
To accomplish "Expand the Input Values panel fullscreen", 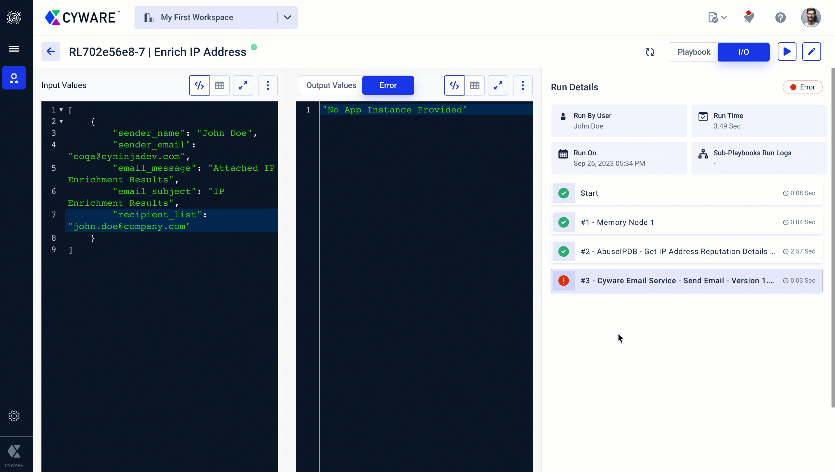I will pyautogui.click(x=243, y=85).
